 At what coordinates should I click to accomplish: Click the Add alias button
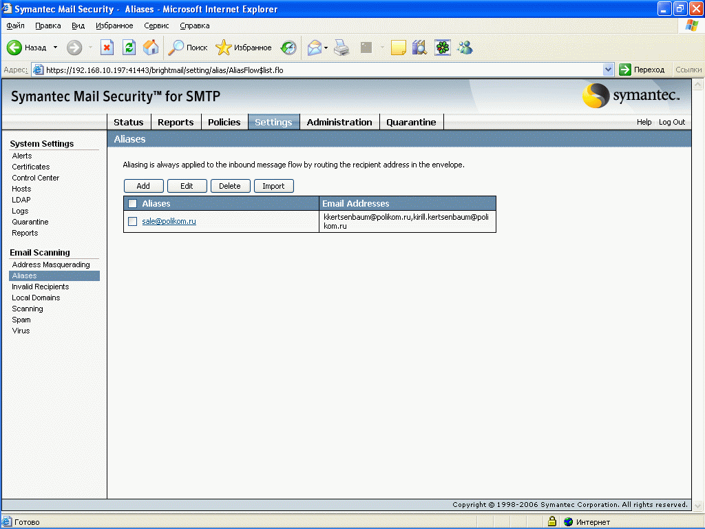pyautogui.click(x=143, y=186)
